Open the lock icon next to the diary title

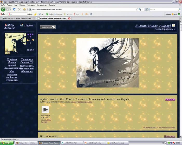pos(173,25)
